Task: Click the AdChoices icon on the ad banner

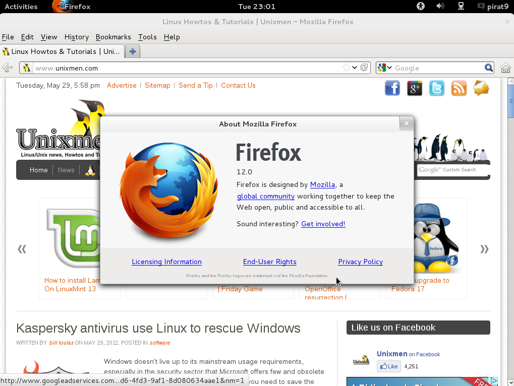Action: (x=494, y=381)
